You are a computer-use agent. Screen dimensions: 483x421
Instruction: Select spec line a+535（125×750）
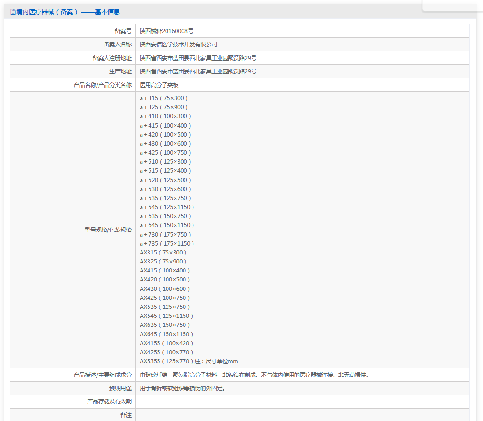point(166,198)
